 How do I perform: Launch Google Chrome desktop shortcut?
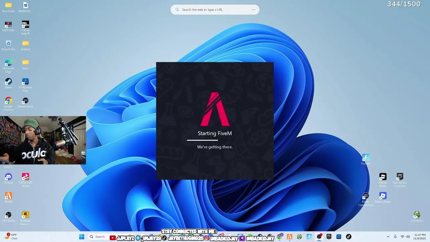(x=8, y=104)
